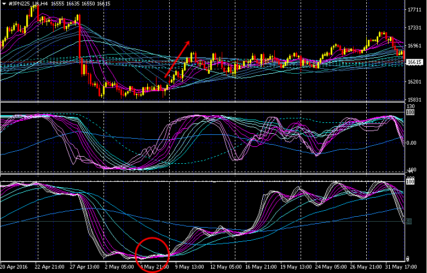Click the 20 Apr 2016 date label
The width and height of the screenshot is (427, 273).
point(15,268)
